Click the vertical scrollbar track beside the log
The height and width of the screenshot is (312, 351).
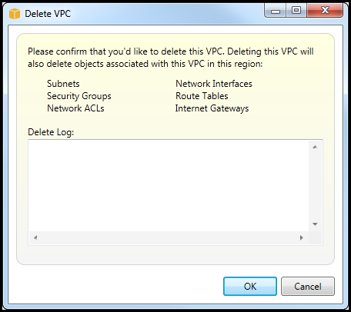(x=315, y=185)
